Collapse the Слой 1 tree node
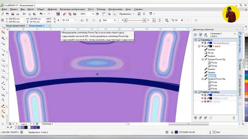This screenshot has width=248, height=139. coord(199,46)
